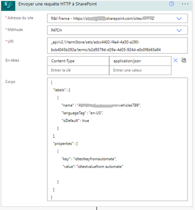
Task: Click the Entrer une valeur field
Action: pos(140,70)
